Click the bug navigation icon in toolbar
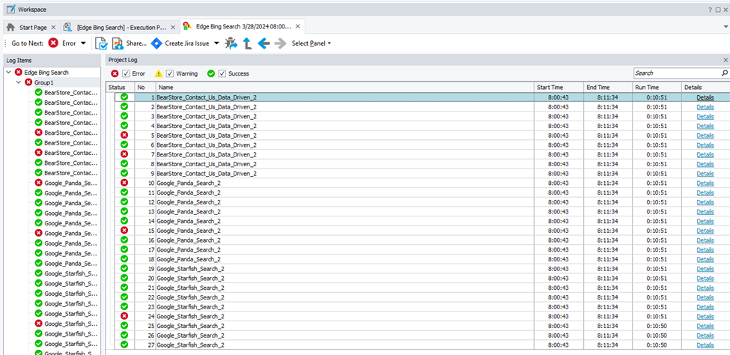 click(231, 43)
